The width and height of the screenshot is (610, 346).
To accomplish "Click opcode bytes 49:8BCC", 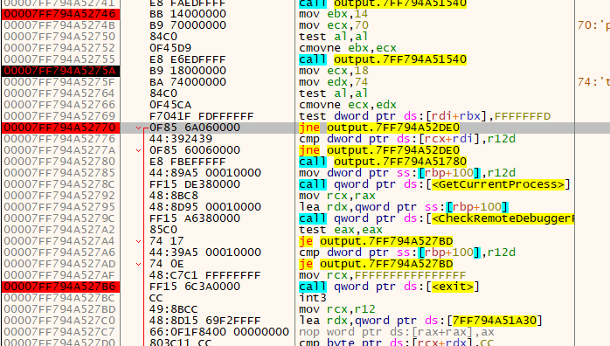I will point(174,309).
